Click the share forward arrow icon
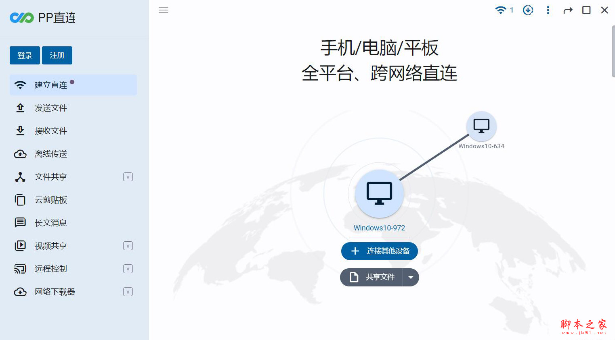615x340 pixels. coord(568,10)
